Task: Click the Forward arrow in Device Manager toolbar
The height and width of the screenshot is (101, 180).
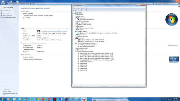Action: click(x=76, y=10)
